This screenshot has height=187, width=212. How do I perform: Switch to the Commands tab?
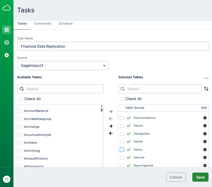click(x=43, y=24)
